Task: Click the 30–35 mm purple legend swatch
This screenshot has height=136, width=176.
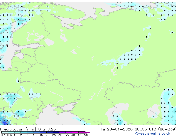Action: (62, 132)
